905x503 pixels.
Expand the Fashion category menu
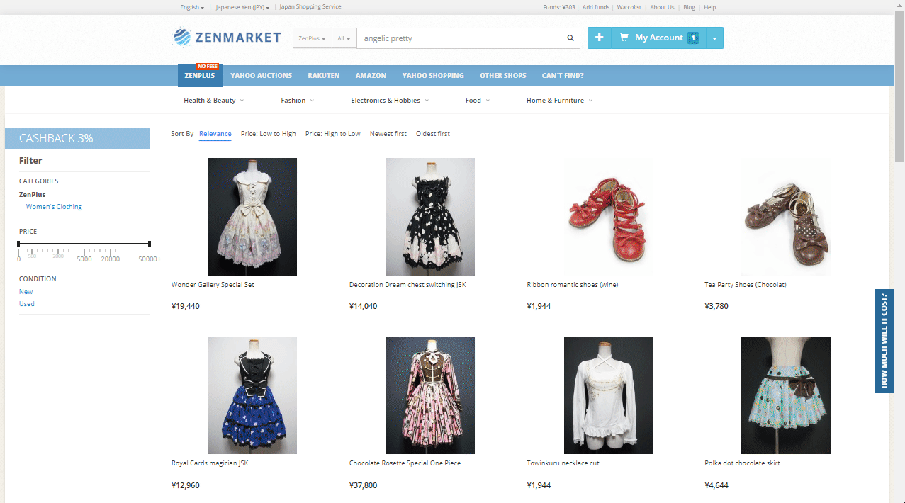point(297,101)
